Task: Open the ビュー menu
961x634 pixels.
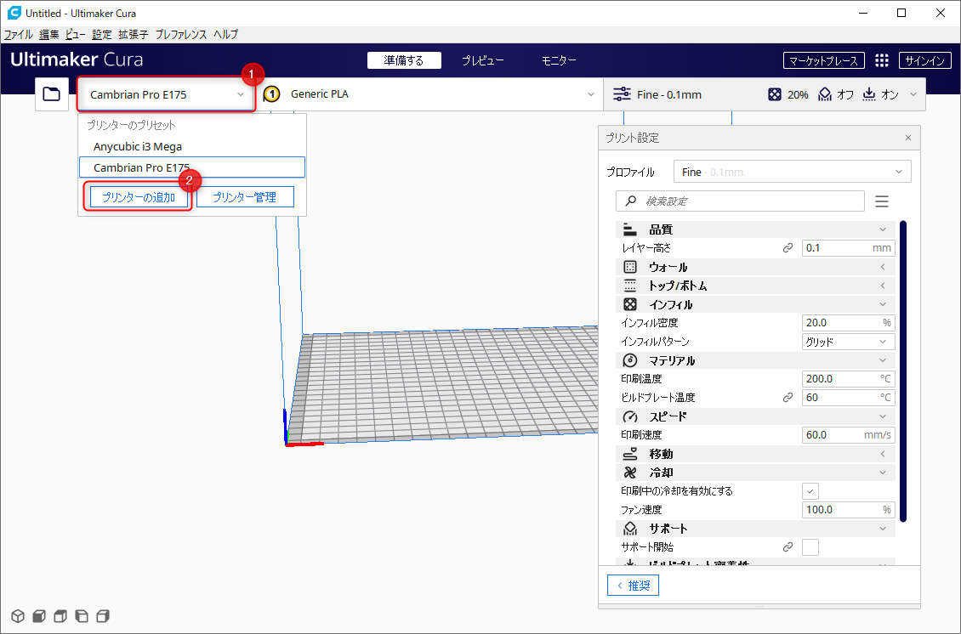Action: pos(76,34)
